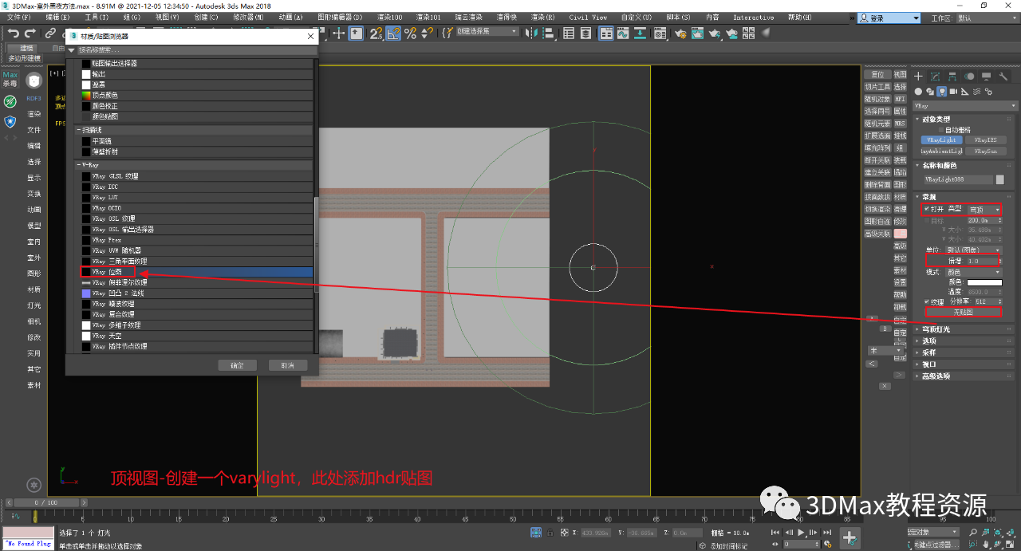Click the 确定 button in material browser

pyautogui.click(x=237, y=365)
